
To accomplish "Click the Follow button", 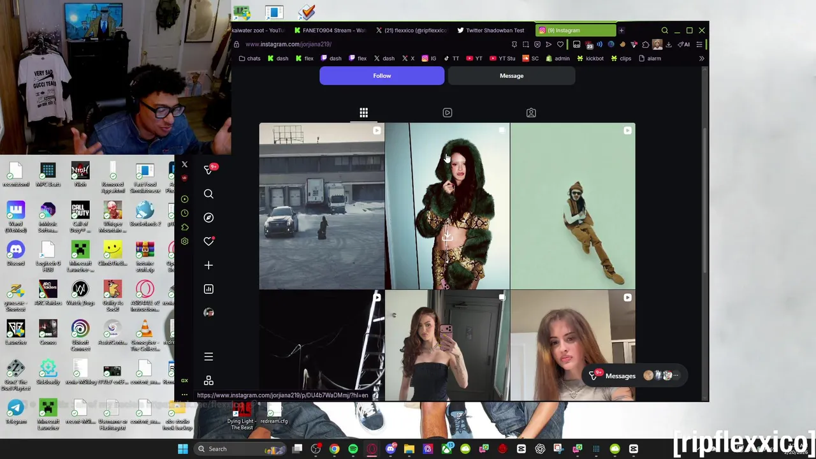I will (x=382, y=76).
